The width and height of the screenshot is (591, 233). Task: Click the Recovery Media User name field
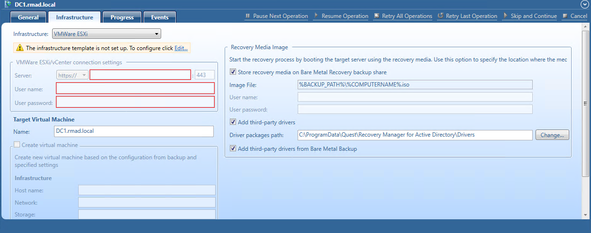click(415, 97)
